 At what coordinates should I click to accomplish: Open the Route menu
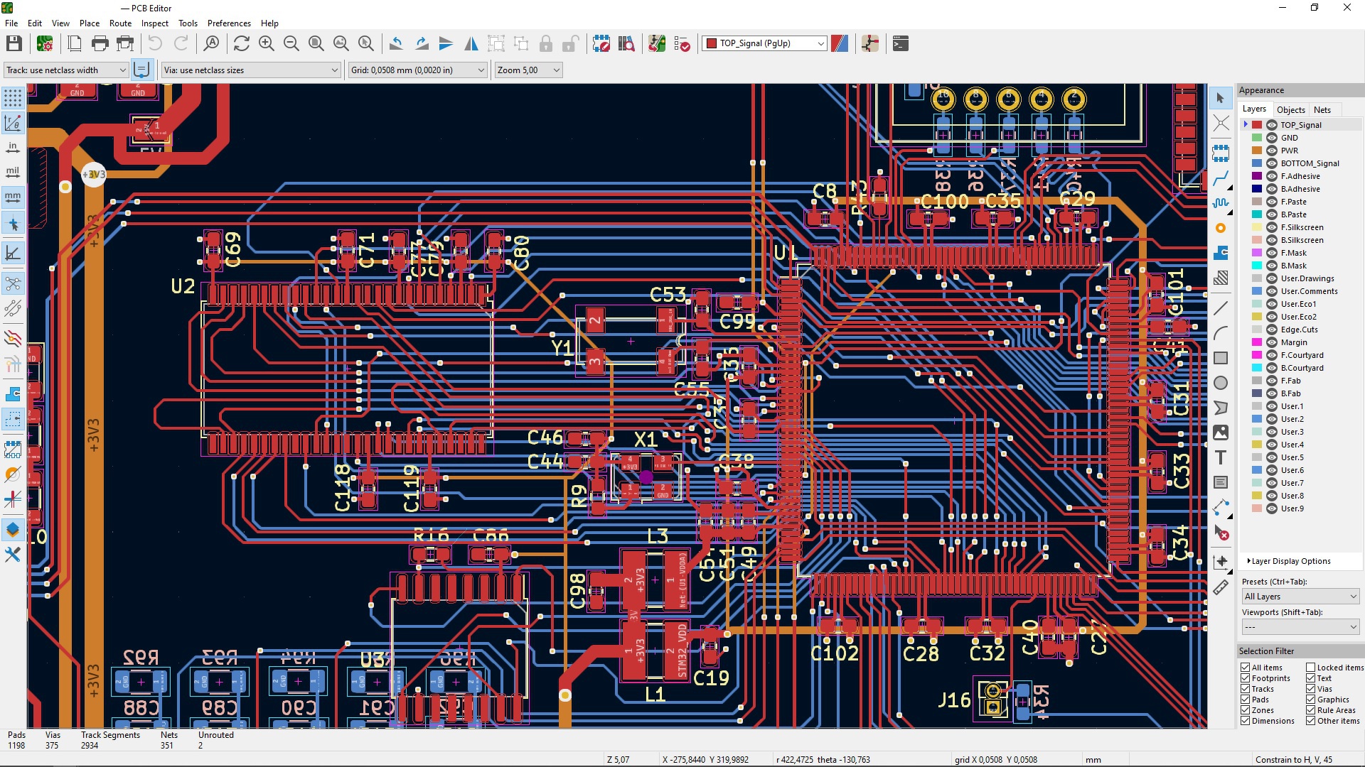click(x=120, y=23)
